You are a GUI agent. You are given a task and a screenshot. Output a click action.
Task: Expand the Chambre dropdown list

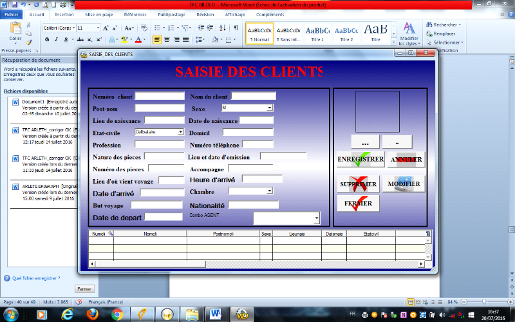(x=269, y=191)
